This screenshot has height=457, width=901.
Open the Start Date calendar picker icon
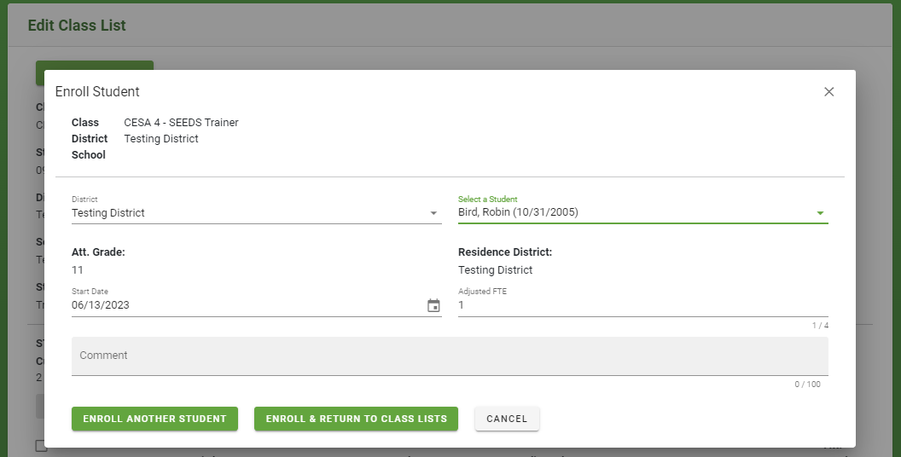click(433, 306)
